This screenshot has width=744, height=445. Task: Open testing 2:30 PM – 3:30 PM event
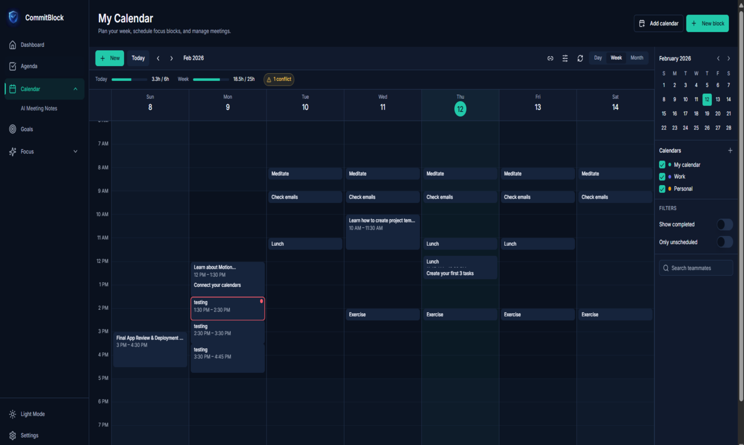click(x=227, y=332)
